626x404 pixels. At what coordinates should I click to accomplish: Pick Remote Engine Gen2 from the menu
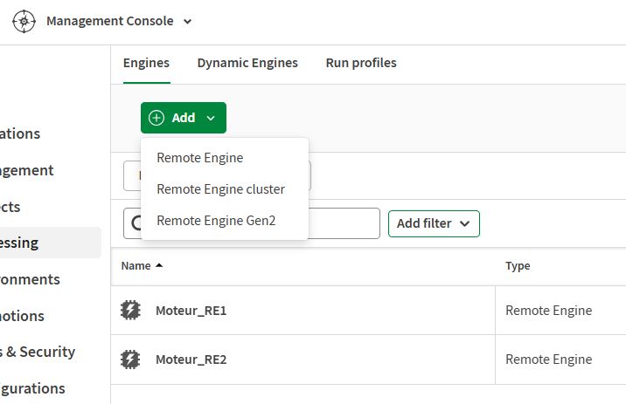point(216,221)
